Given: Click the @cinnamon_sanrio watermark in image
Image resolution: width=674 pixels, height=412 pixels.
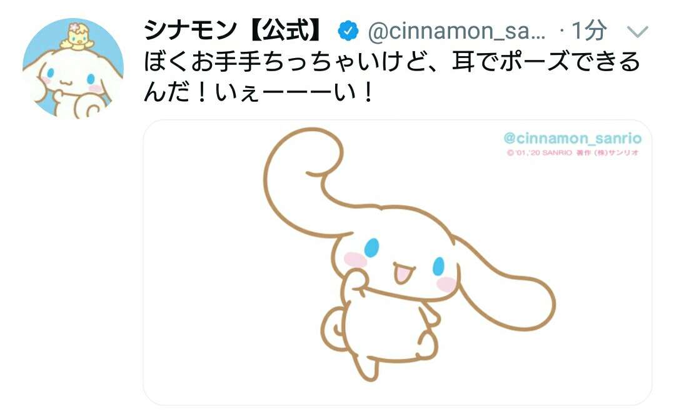Looking at the screenshot, I should (x=573, y=138).
